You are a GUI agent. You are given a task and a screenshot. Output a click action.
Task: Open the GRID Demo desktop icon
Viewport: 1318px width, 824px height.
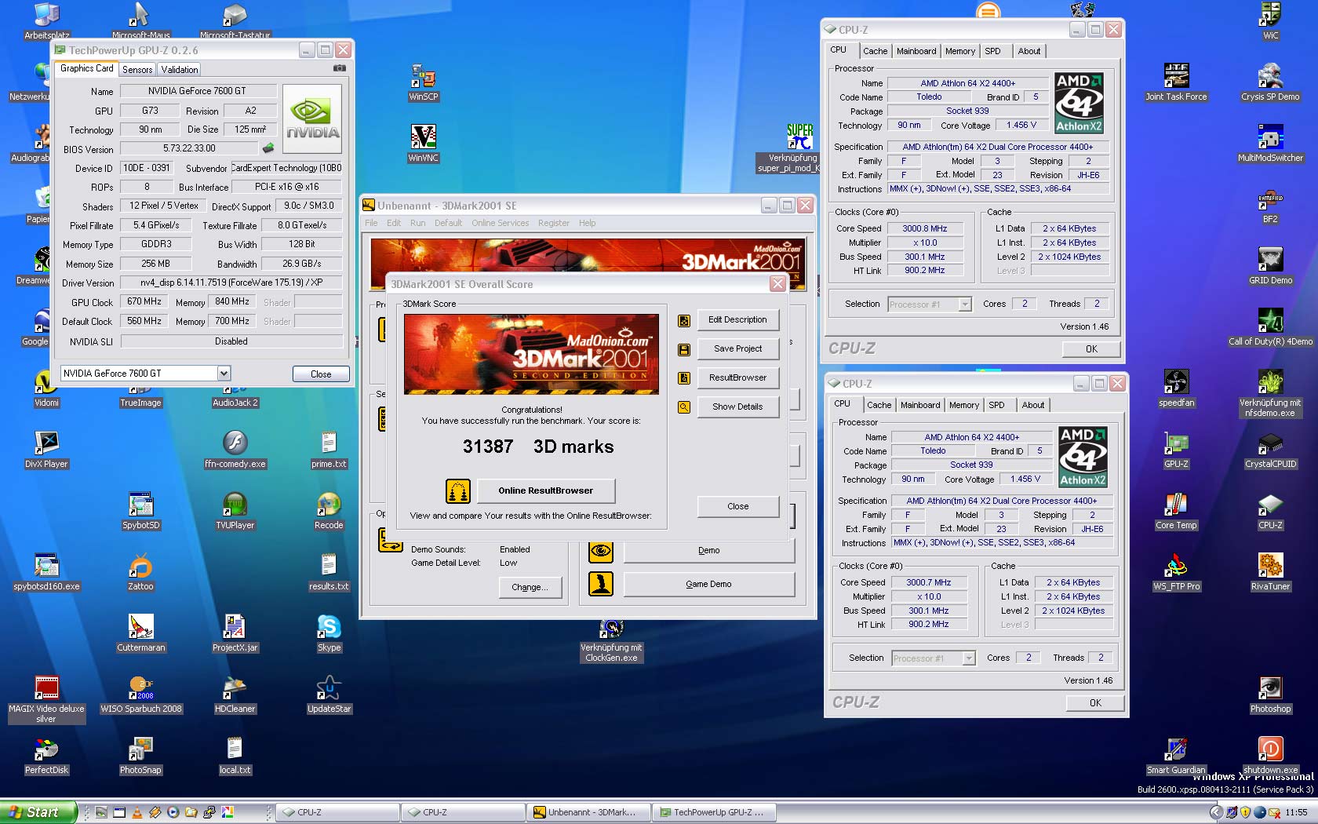[x=1270, y=267]
